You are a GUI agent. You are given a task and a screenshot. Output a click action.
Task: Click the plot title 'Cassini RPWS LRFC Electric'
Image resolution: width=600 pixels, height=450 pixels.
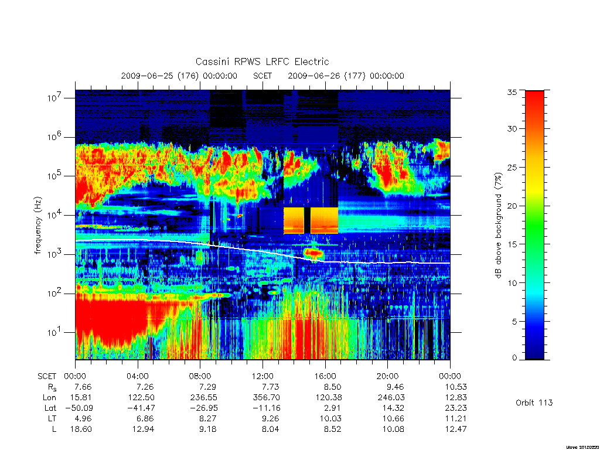pyautogui.click(x=262, y=62)
